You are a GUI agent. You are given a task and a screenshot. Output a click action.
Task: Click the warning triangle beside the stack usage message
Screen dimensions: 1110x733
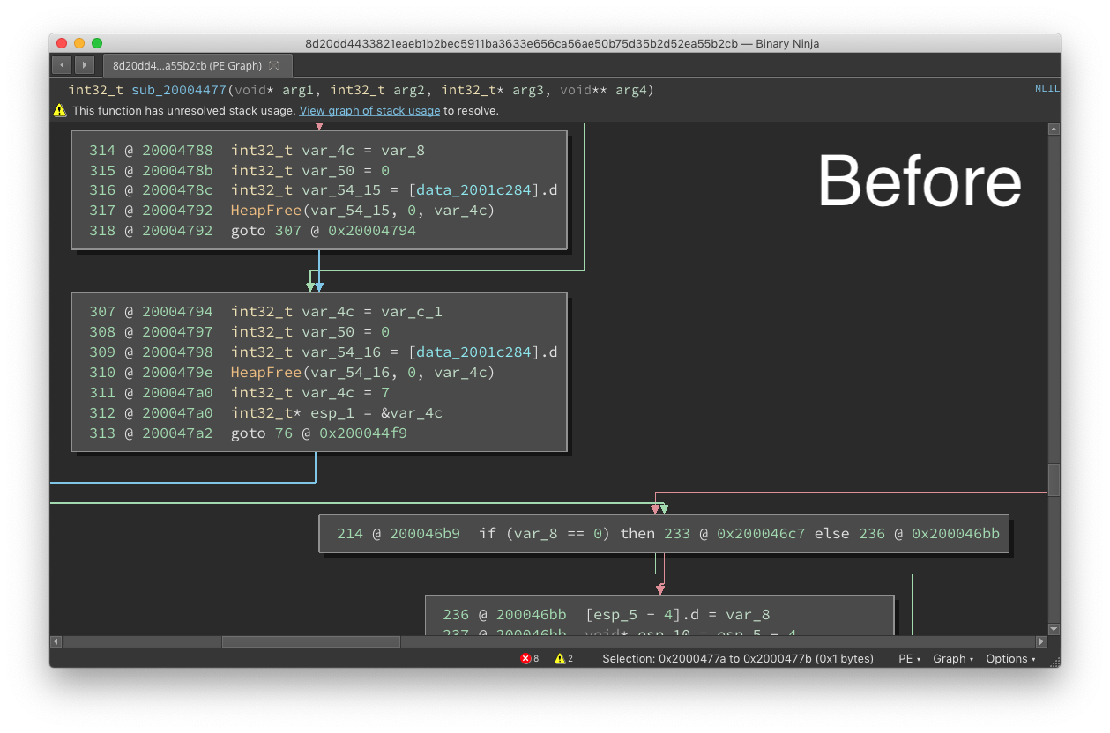click(59, 110)
